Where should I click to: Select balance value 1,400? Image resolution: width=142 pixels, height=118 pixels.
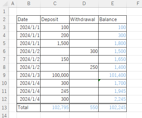[x=113, y=67]
